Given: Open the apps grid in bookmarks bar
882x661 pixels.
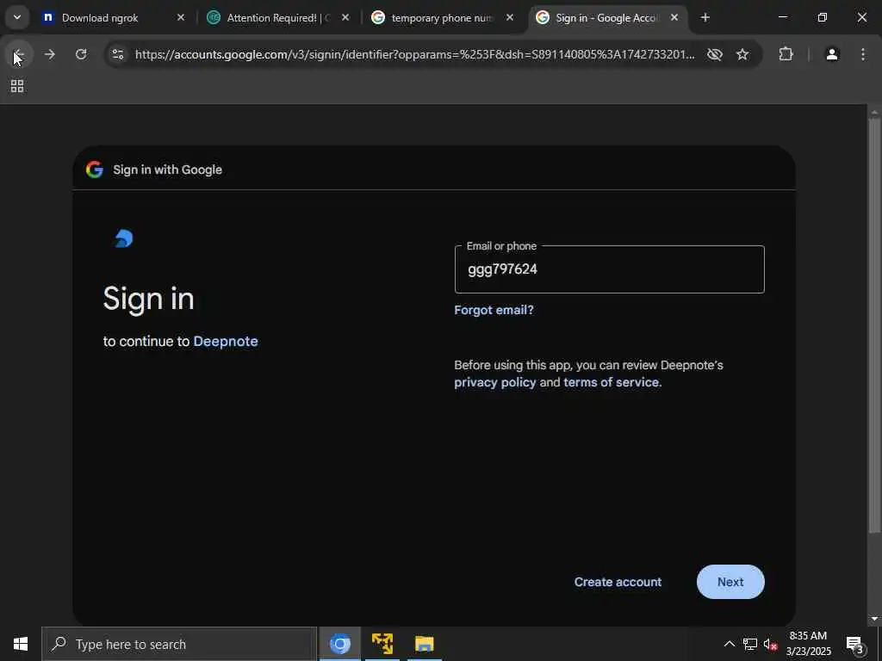Looking at the screenshot, I should [x=17, y=86].
